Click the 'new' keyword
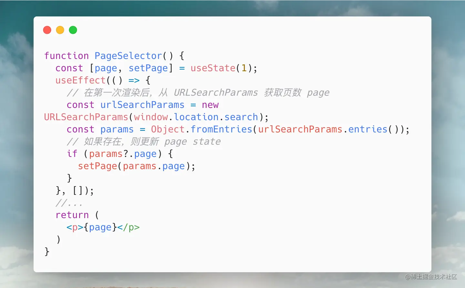Screen dimensions: 465x288 click(210, 105)
